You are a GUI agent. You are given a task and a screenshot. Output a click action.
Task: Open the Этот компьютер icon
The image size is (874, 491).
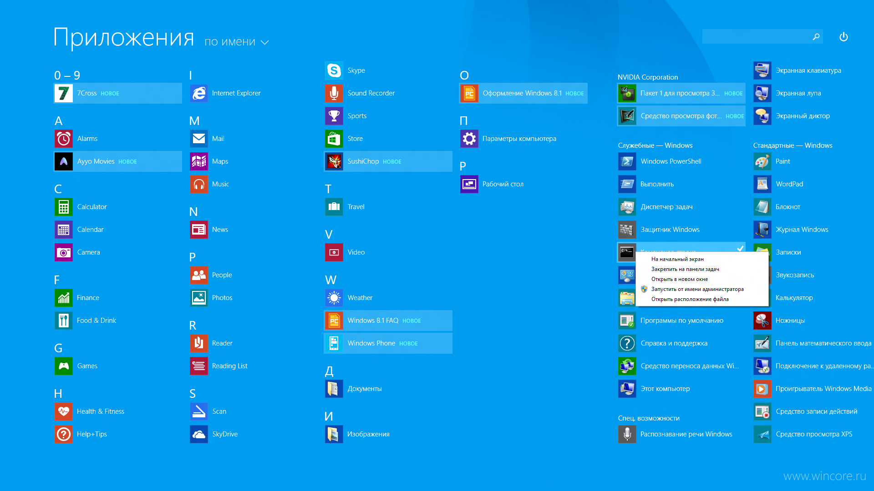[627, 389]
